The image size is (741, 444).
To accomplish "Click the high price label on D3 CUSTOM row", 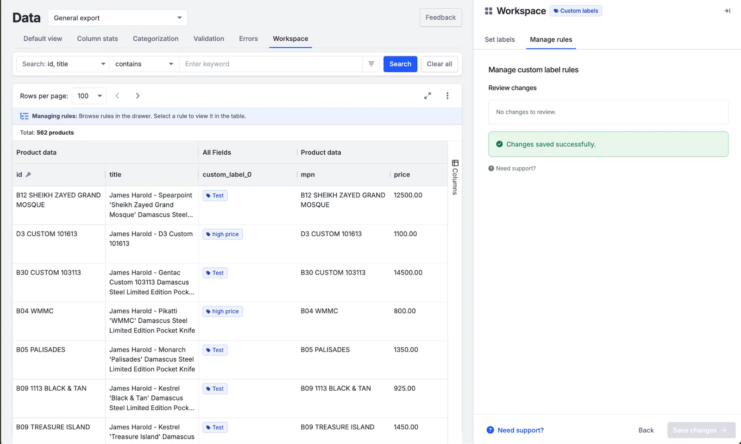I will [x=222, y=234].
